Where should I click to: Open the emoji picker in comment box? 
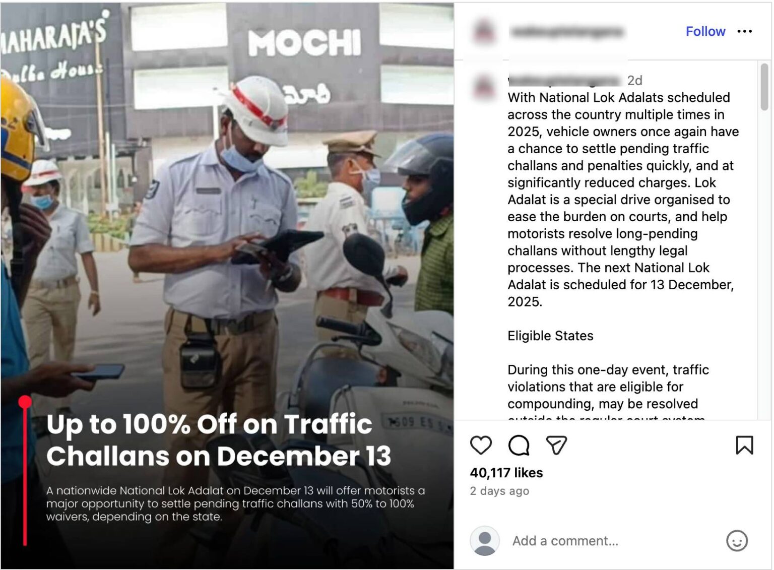click(x=737, y=541)
